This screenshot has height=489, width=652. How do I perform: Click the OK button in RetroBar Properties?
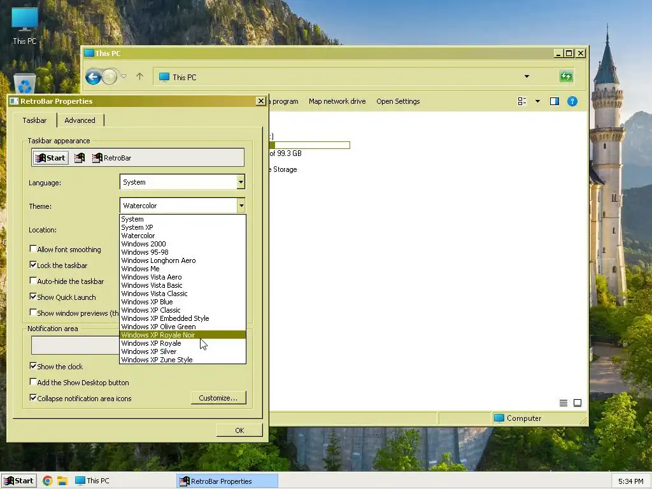(x=239, y=430)
